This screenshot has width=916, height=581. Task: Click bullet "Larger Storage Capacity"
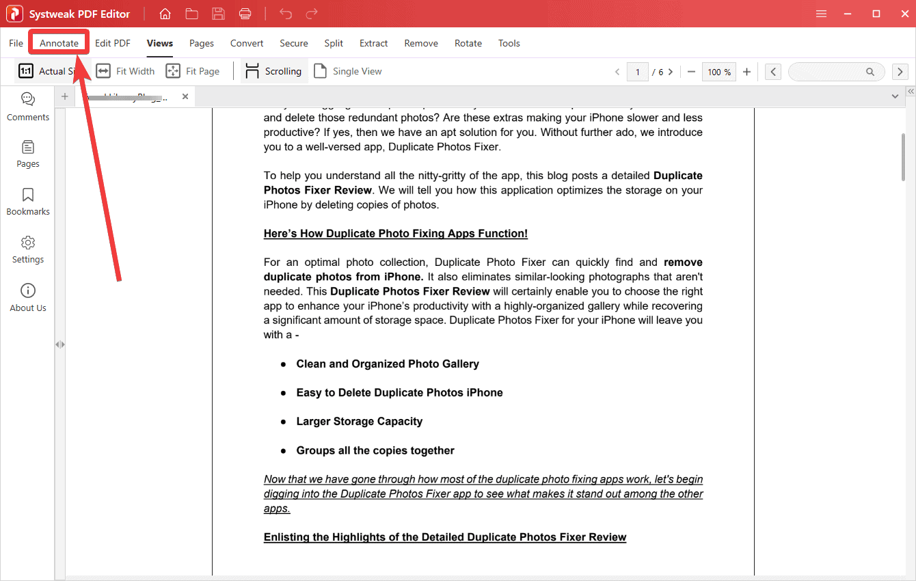(x=360, y=422)
